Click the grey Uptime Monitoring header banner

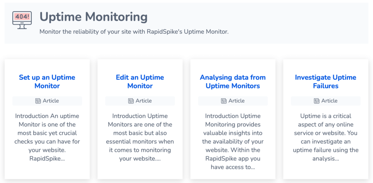click(x=291, y=22)
